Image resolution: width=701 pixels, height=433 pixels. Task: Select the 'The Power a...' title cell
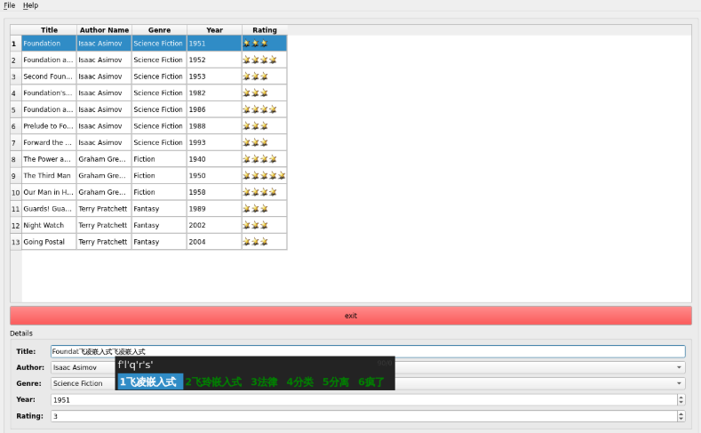click(49, 159)
